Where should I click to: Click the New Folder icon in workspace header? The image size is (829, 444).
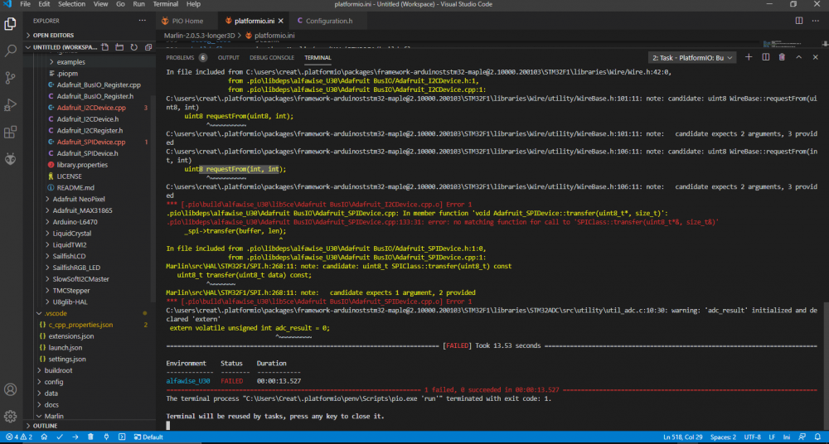(x=119, y=47)
